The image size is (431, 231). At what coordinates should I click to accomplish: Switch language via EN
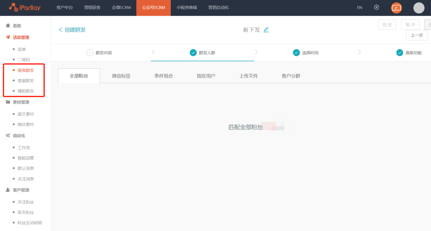click(360, 8)
